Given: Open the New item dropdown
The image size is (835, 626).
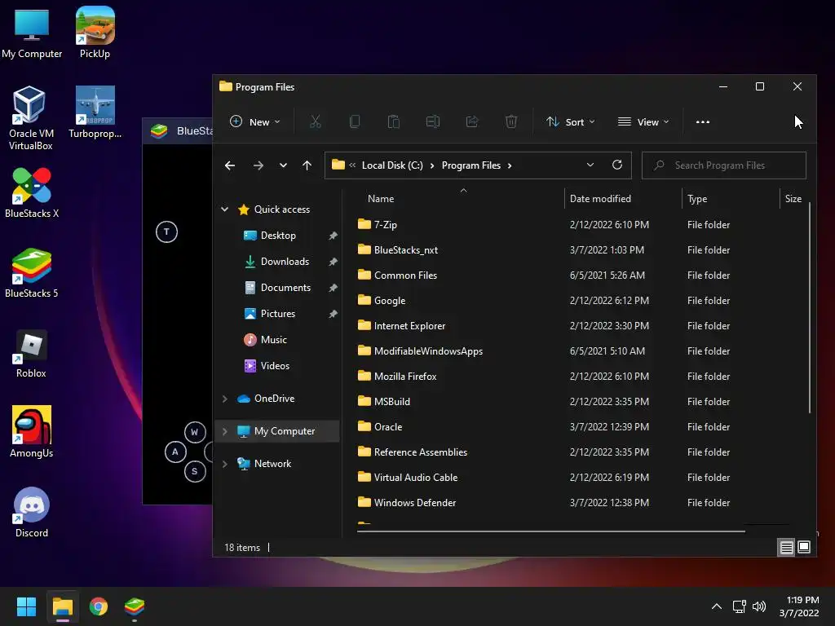Looking at the screenshot, I should pos(254,122).
